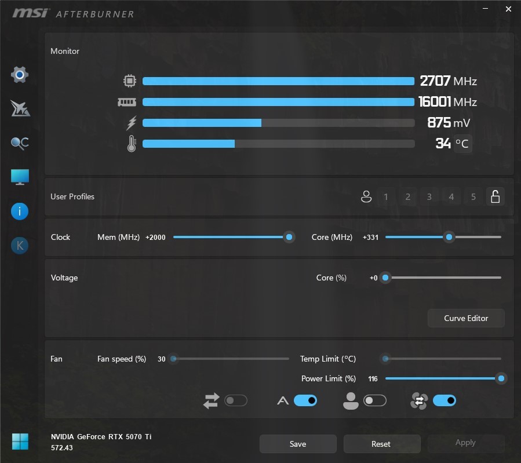Click the Core (MHz) clock slider handle
Viewport: 521px width, 463px height.
coord(449,237)
